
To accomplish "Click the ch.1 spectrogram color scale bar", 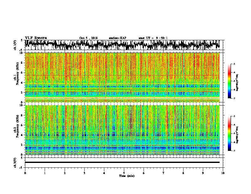I will point(229,81).
